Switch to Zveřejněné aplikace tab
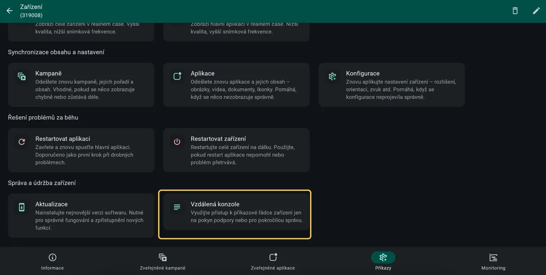This screenshot has width=546, height=275. [273, 262]
